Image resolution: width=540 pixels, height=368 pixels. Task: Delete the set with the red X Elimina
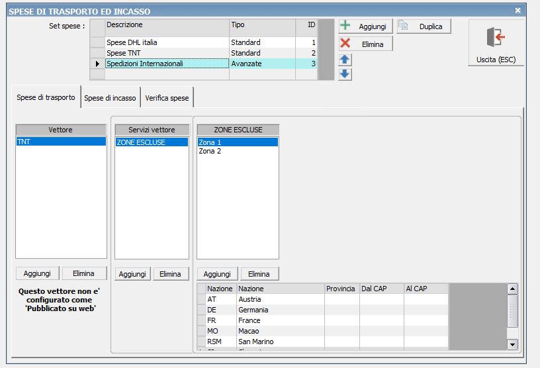coord(365,44)
